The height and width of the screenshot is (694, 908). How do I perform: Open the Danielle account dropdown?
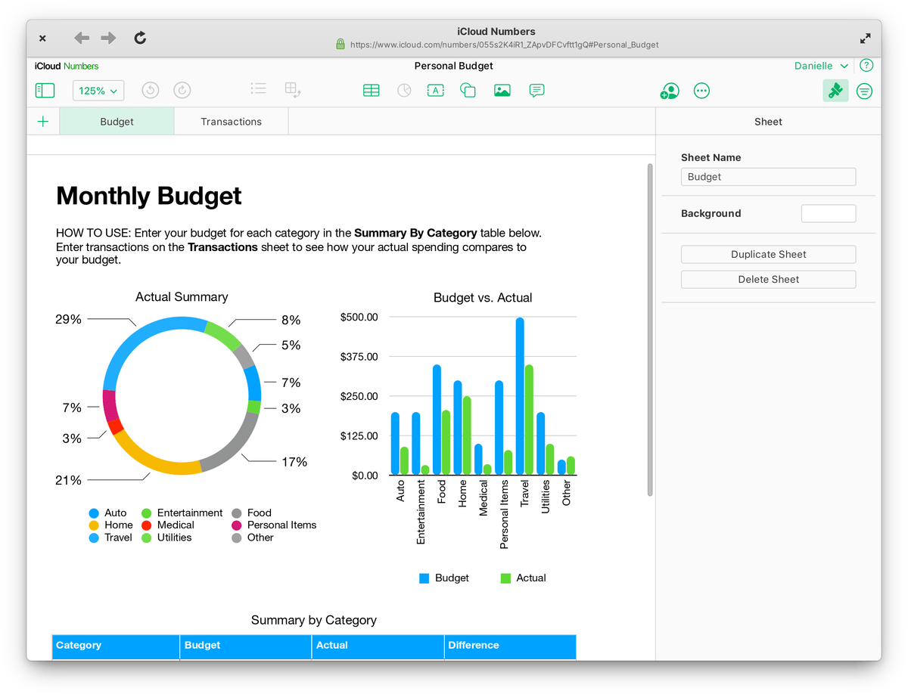(x=821, y=66)
